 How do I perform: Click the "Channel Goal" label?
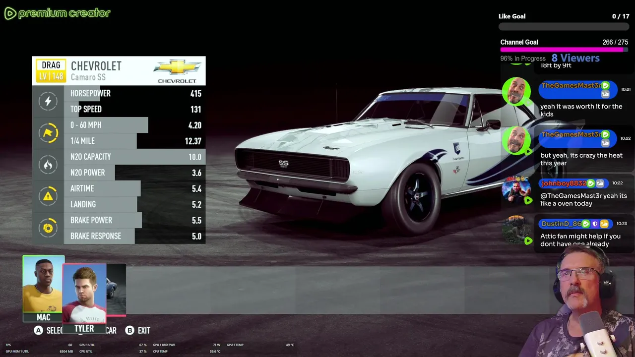point(519,42)
